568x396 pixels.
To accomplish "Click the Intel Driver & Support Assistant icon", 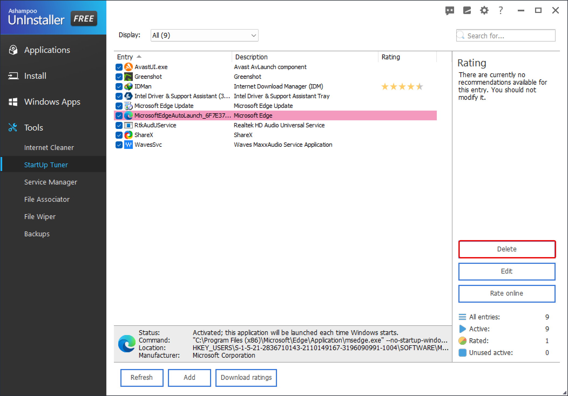I will point(129,96).
